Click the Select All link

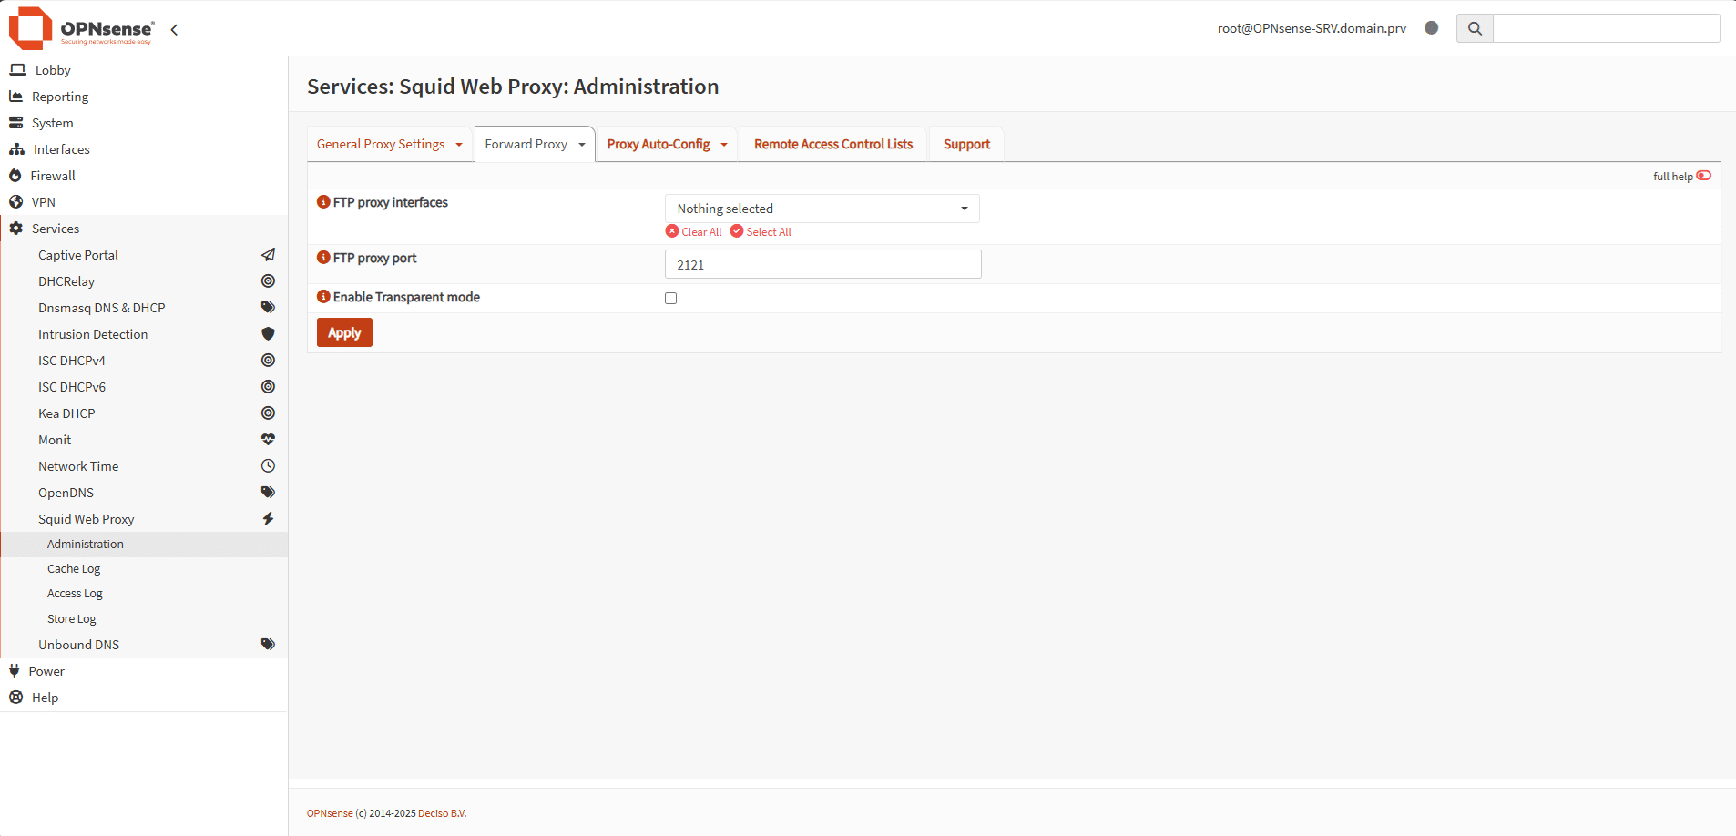[761, 231]
